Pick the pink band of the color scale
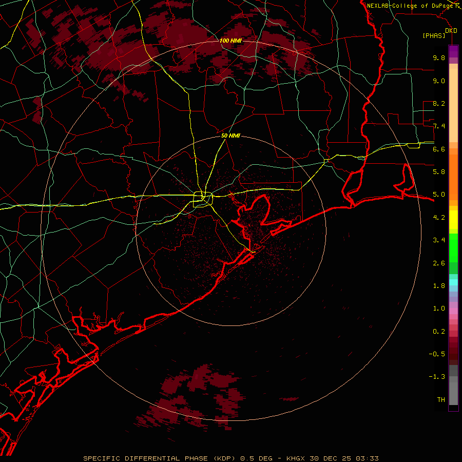This screenshot has width=462, height=462. 453,311
